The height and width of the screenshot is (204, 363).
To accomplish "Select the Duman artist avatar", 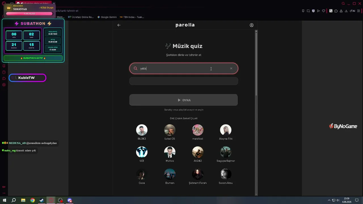I will (x=170, y=174).
